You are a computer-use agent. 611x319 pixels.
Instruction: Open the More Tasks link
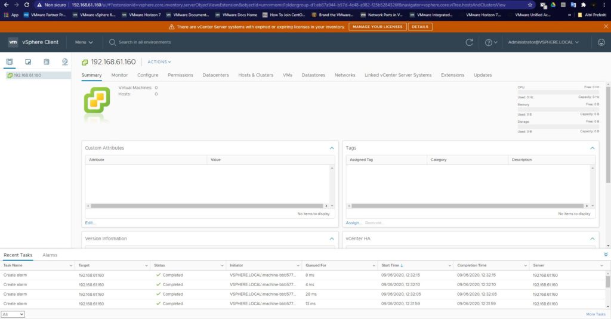coord(596,314)
